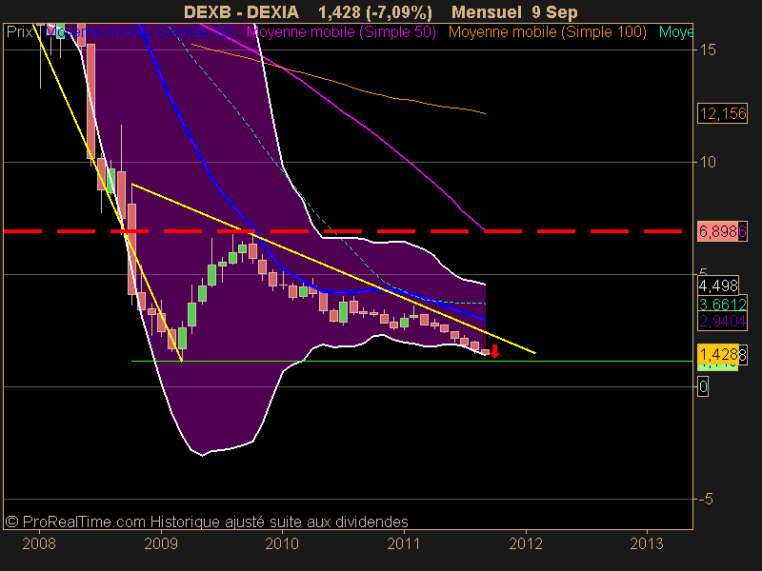Click the 15 price axis tick
Viewport: 762px width, 571px height.
coord(708,49)
